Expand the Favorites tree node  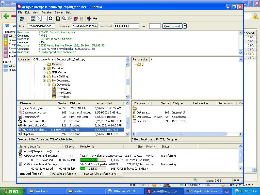(44, 68)
